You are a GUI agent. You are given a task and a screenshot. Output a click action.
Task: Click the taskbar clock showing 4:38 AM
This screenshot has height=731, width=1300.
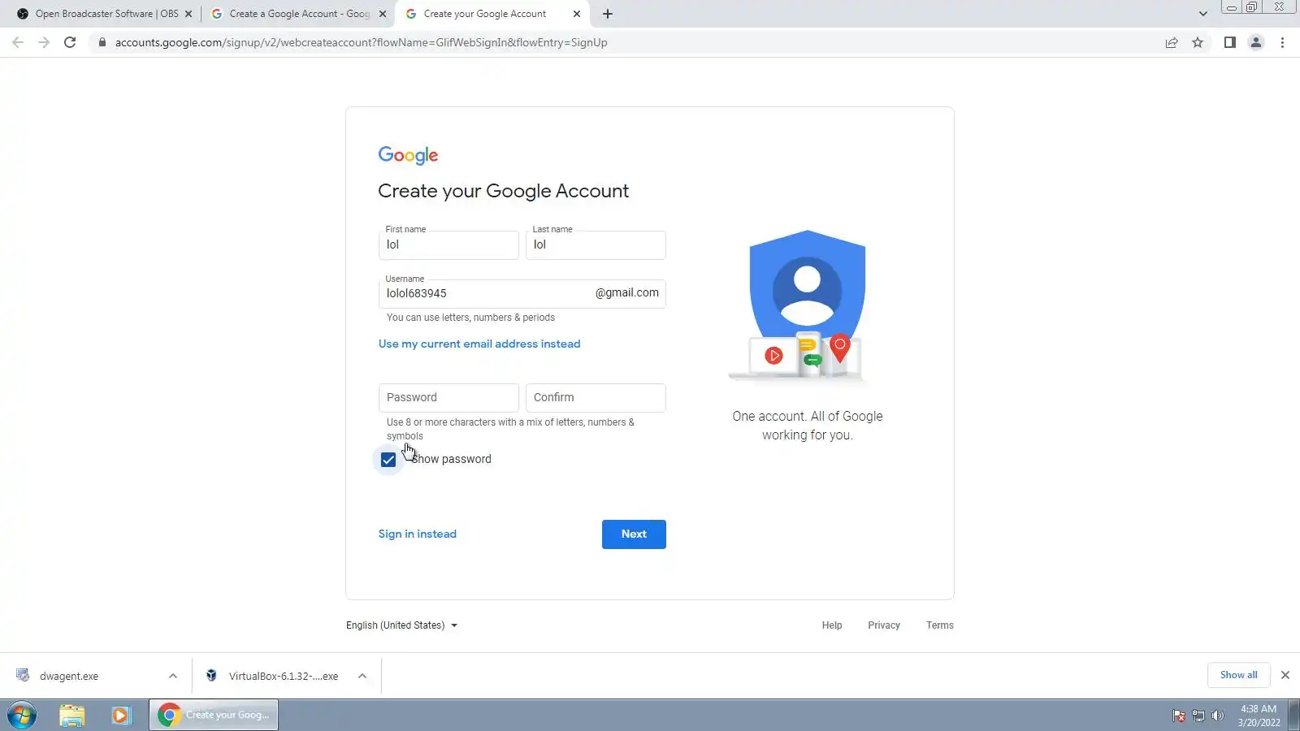click(x=1259, y=716)
